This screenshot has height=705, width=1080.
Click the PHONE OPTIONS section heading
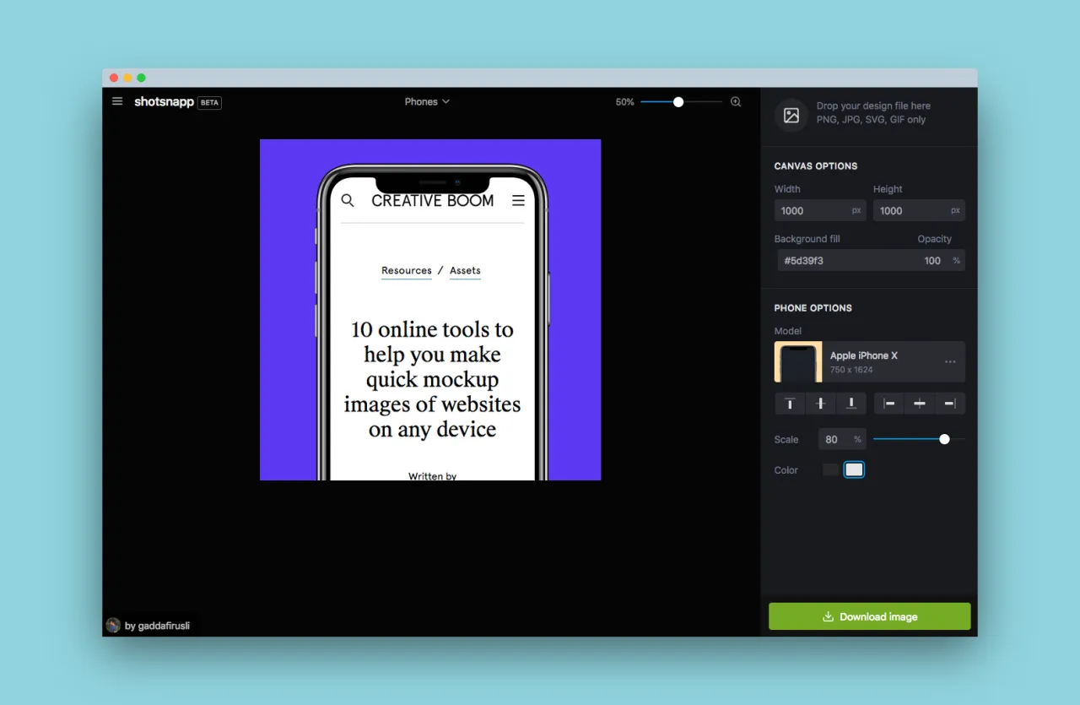point(813,308)
